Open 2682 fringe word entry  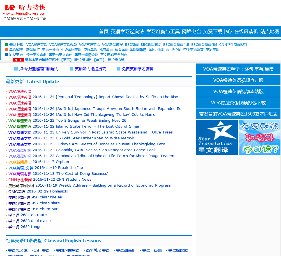[31, 227]
